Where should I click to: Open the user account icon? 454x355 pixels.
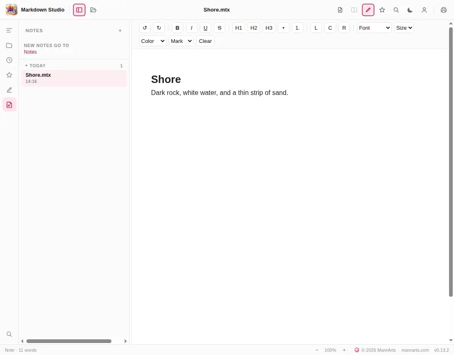coord(424,10)
